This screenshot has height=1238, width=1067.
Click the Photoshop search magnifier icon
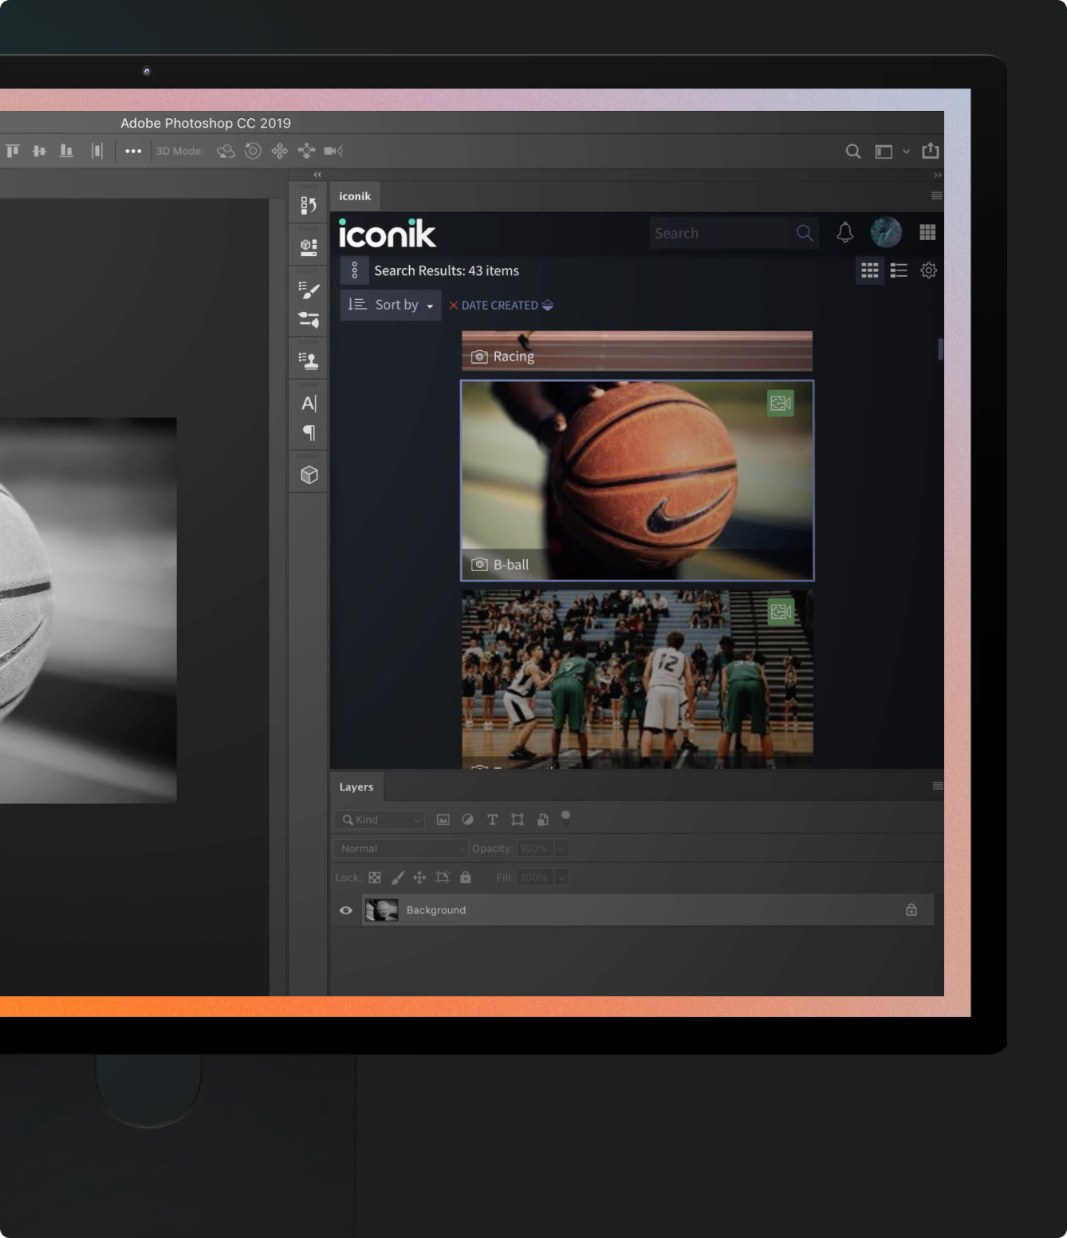click(852, 151)
